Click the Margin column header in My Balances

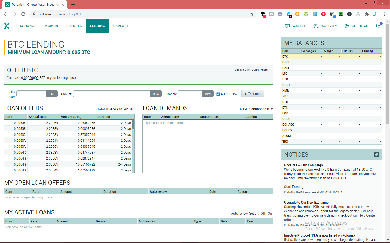329,51
